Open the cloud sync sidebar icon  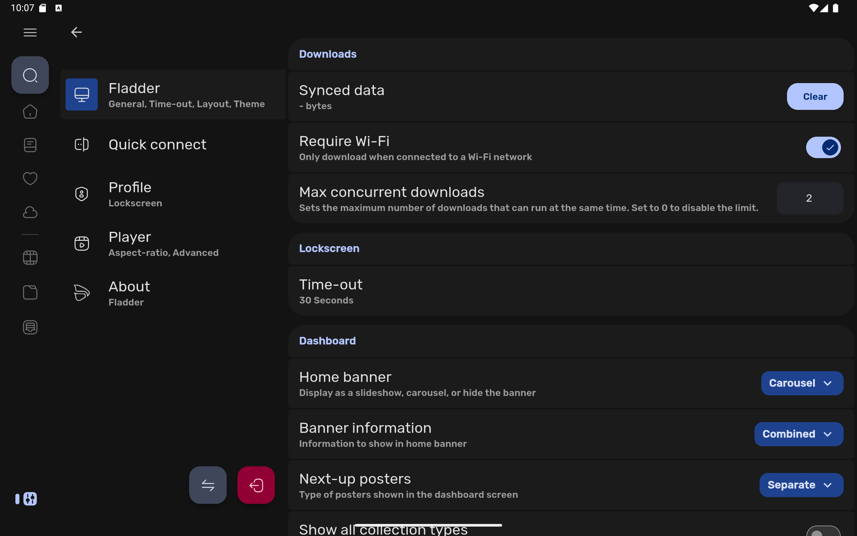click(30, 212)
